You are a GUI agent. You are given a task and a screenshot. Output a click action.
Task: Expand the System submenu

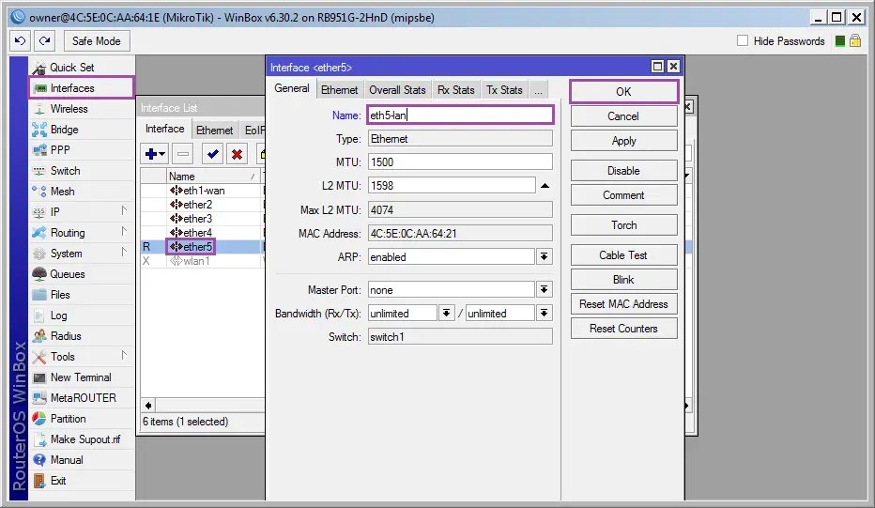tap(124, 253)
